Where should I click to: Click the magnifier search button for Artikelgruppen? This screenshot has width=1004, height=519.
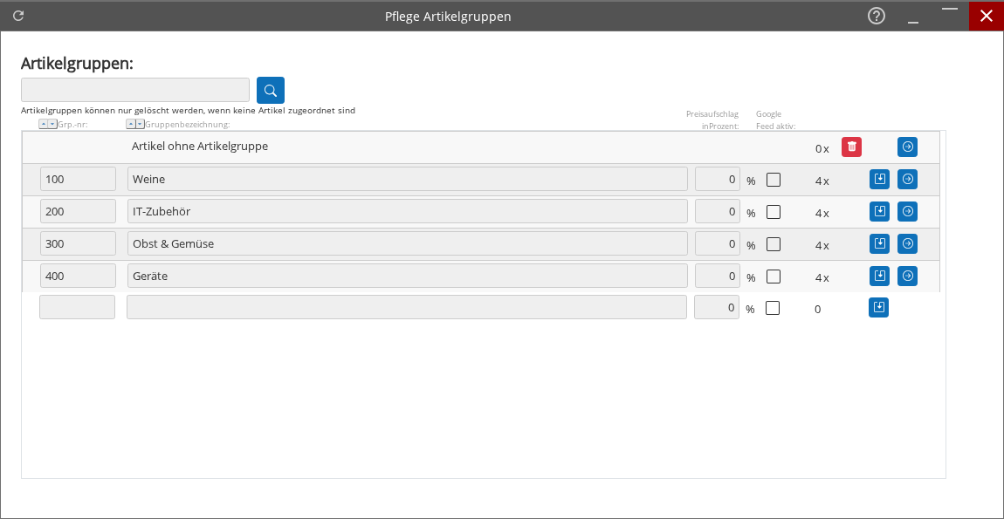click(x=271, y=91)
